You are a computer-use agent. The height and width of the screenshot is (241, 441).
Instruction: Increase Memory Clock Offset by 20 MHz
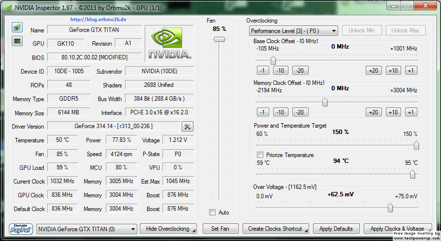pos(374,112)
